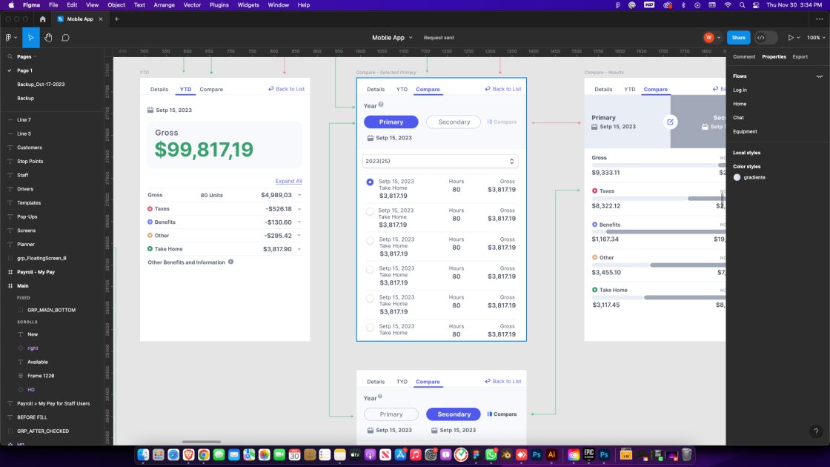Hide the Flows visibility eye

coord(819,76)
